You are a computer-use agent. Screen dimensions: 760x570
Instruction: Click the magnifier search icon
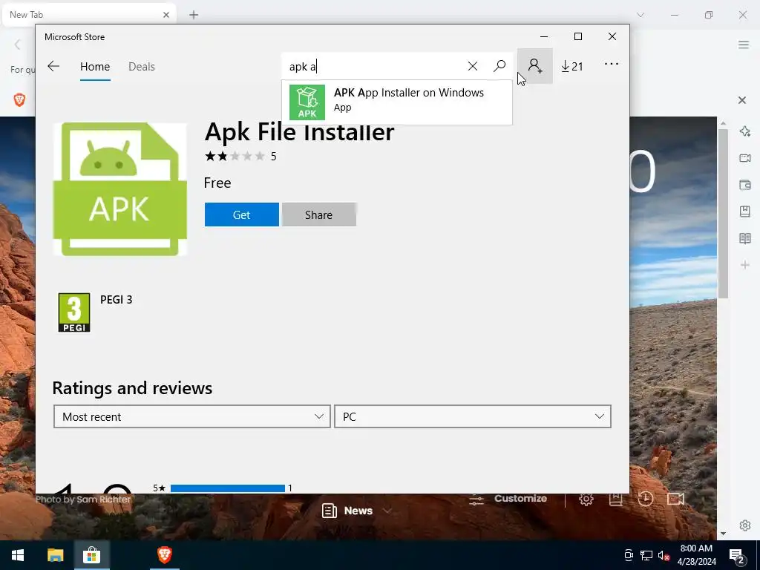499,66
